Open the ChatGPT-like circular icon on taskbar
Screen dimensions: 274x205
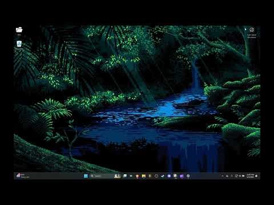[x=156, y=176]
